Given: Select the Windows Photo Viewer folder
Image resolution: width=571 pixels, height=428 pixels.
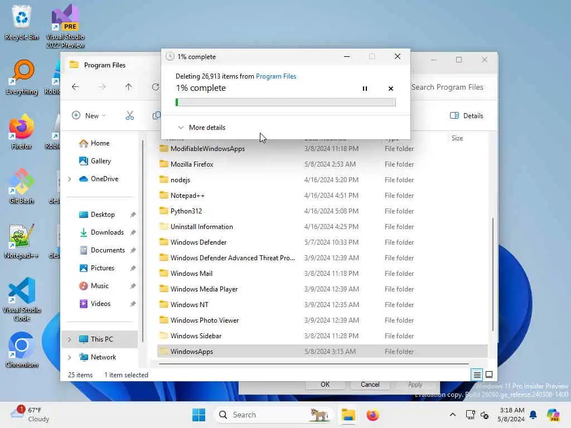Looking at the screenshot, I should coord(322,320).
